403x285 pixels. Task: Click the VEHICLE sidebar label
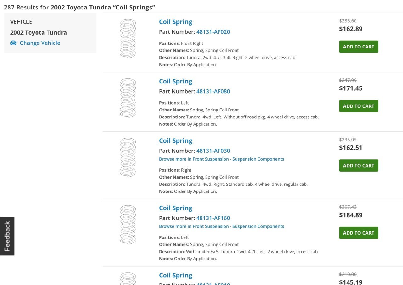coord(21,22)
